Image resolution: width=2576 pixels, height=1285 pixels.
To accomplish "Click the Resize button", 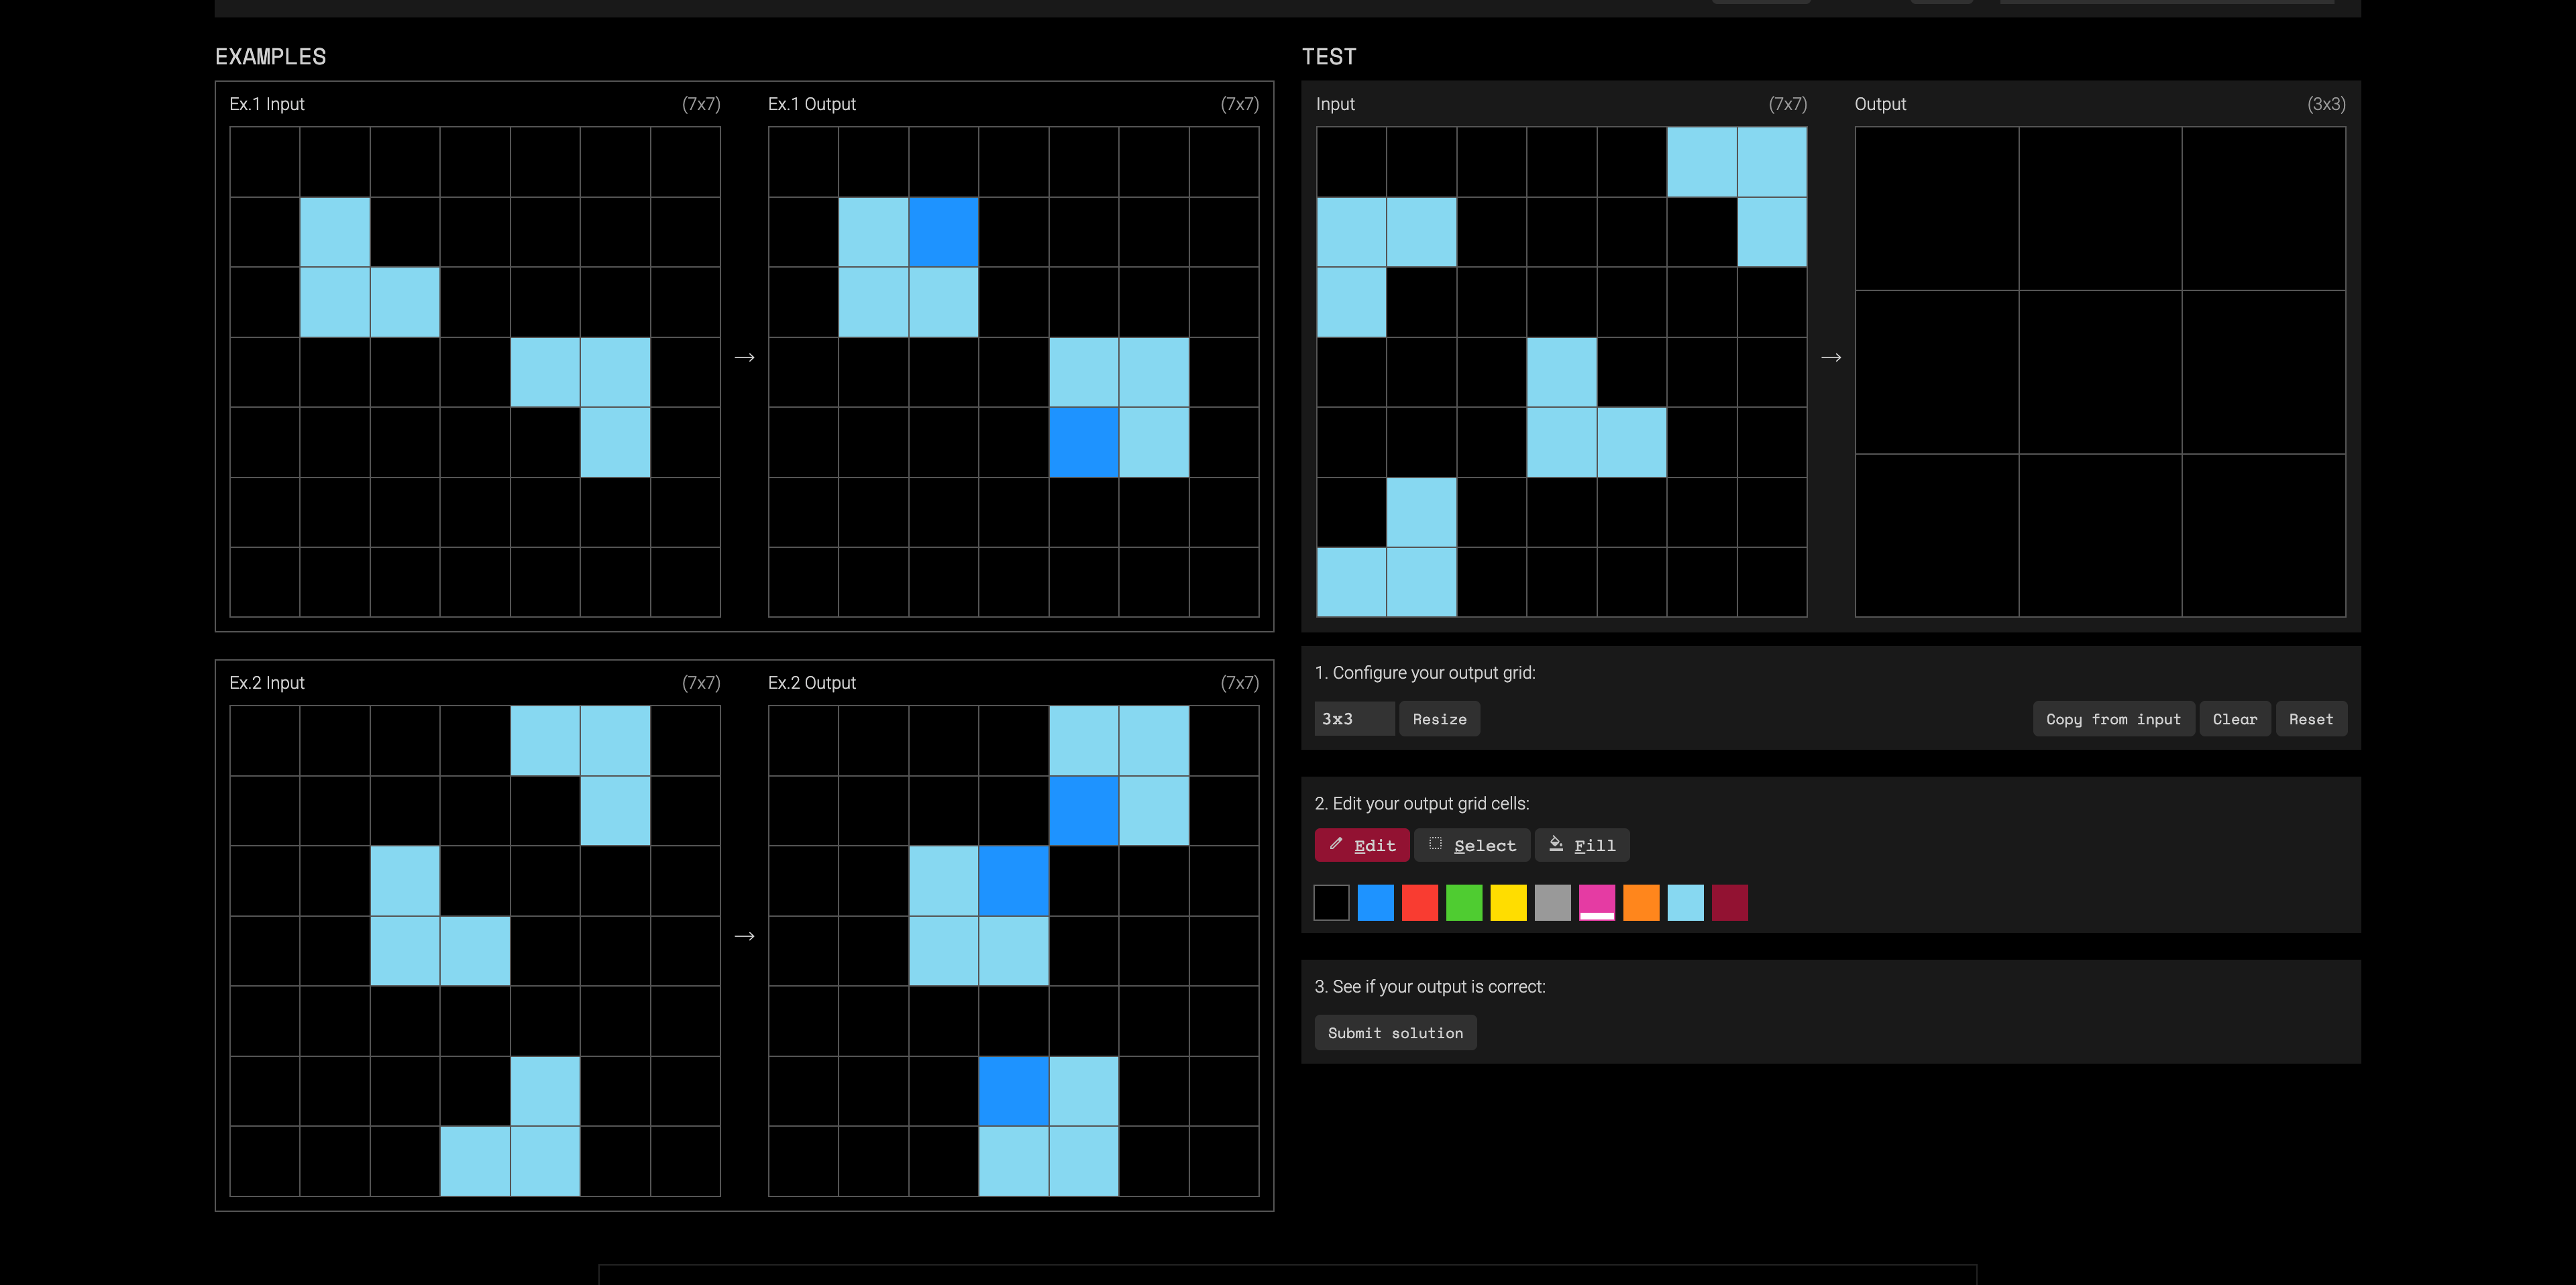I will tap(1439, 719).
